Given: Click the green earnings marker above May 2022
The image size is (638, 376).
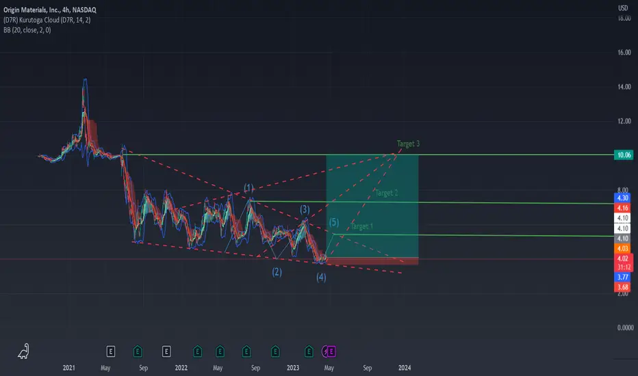Looking at the screenshot, I should pyautogui.click(x=220, y=351).
